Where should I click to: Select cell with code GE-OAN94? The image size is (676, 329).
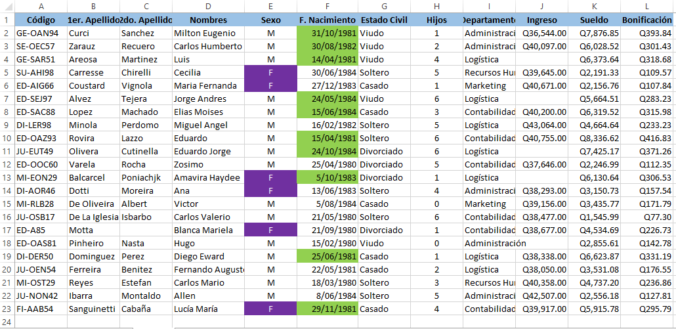pos(41,33)
